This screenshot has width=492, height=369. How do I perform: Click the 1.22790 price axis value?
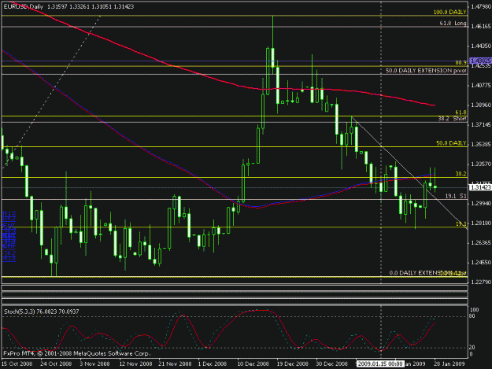click(481, 282)
